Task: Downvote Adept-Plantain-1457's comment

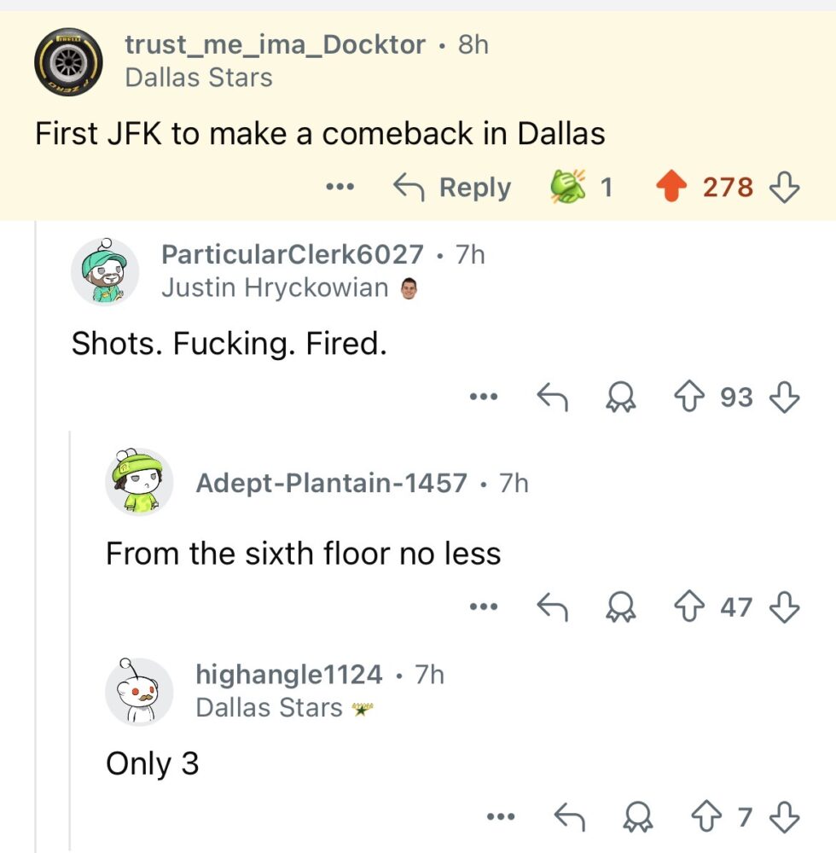Action: (x=784, y=607)
